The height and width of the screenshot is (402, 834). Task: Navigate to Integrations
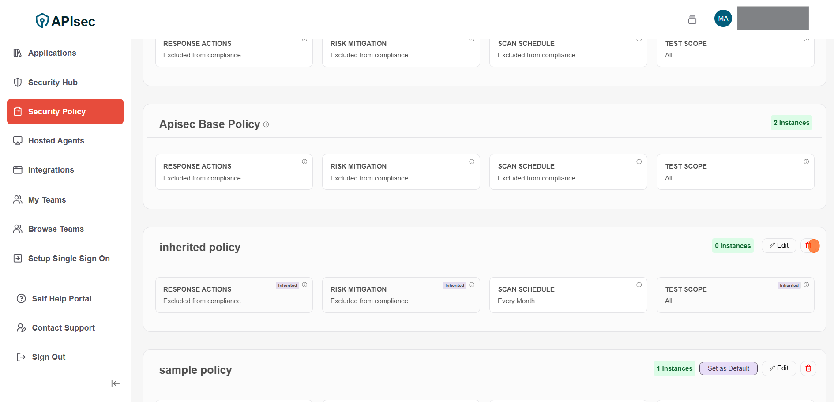pos(51,170)
